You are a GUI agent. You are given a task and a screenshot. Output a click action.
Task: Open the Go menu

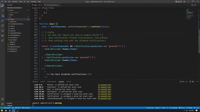[x=25, y=2]
